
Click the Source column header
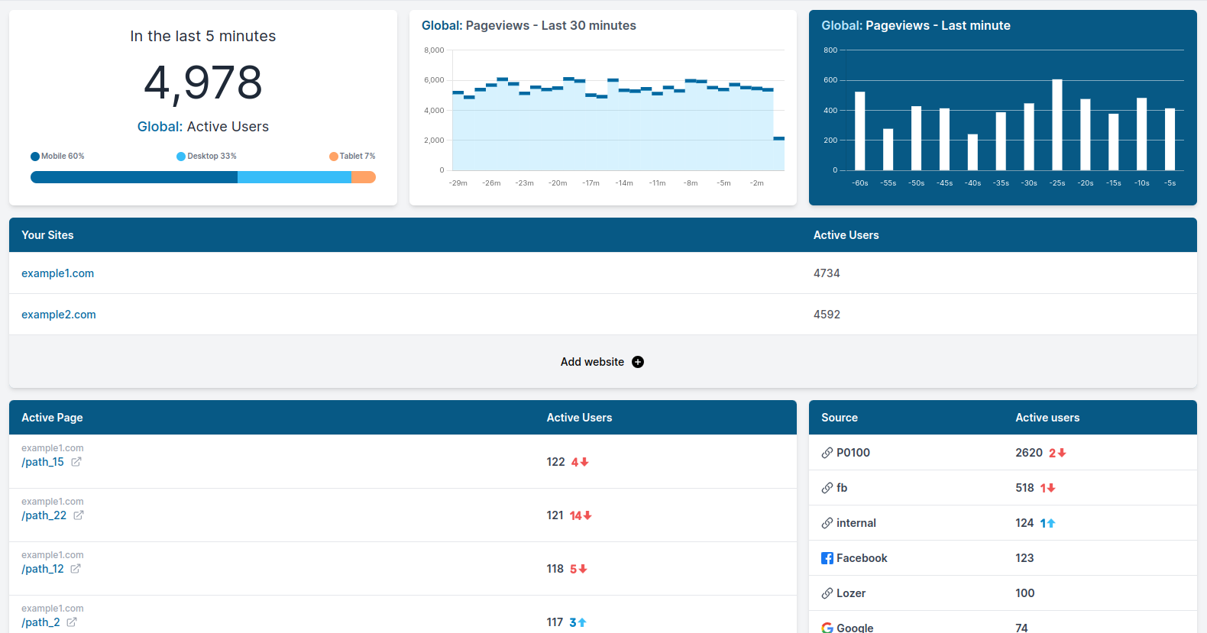[x=840, y=418]
